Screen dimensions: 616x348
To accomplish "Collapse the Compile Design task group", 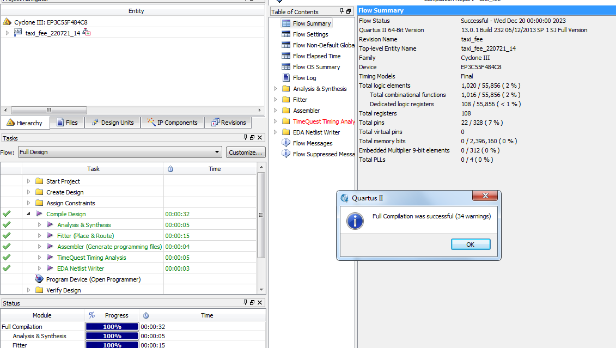I will click(28, 213).
